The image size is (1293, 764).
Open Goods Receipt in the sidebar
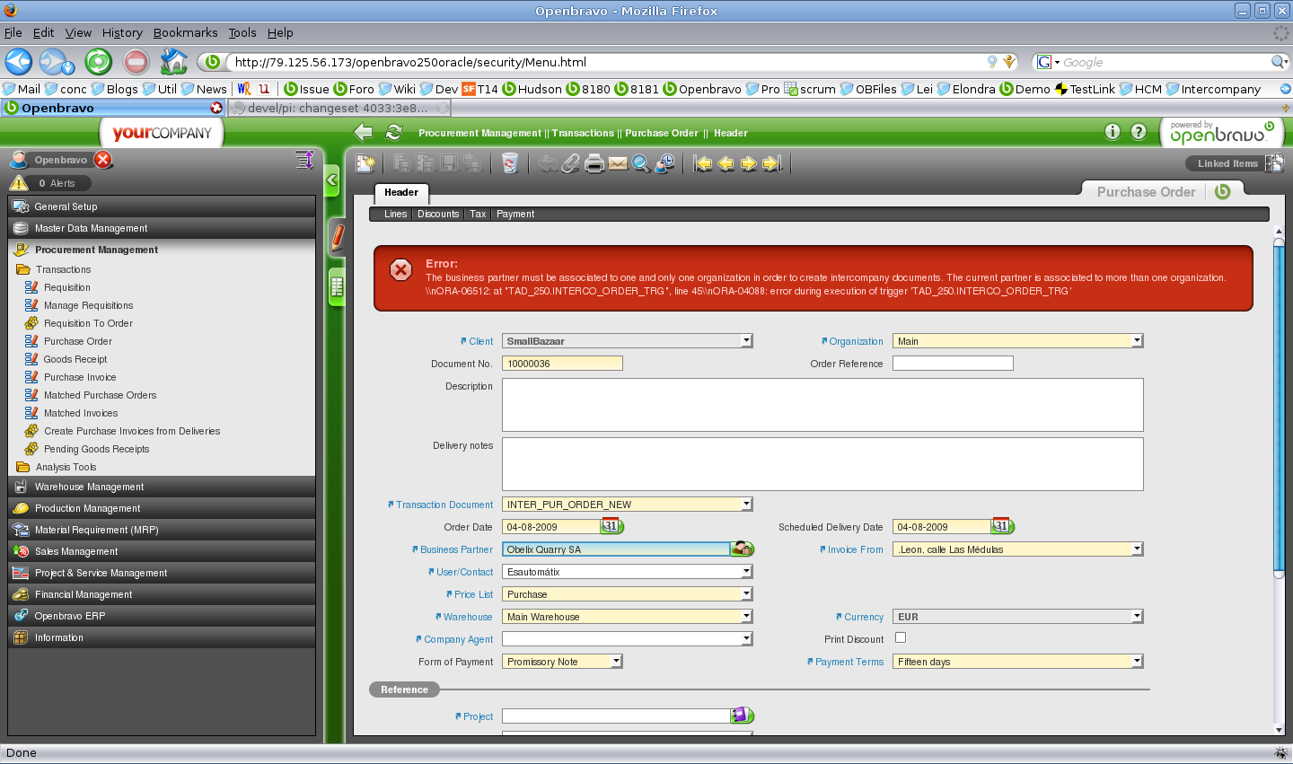75,359
